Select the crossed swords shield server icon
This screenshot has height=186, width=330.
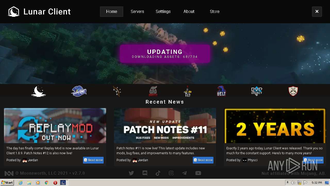click(x=293, y=91)
